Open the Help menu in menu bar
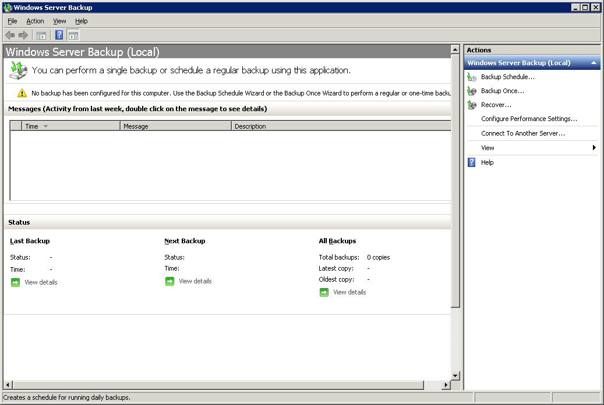 pos(82,21)
